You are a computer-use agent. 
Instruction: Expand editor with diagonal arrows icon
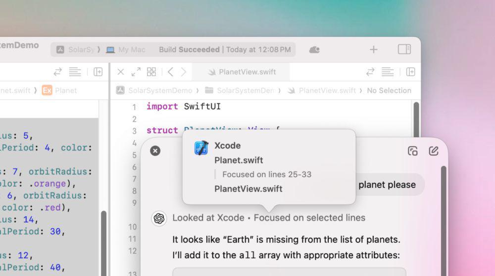pyautogui.click(x=136, y=72)
